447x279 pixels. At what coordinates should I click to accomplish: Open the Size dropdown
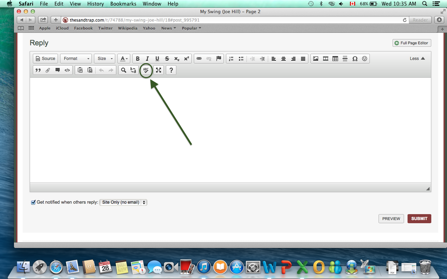pyautogui.click(x=104, y=59)
